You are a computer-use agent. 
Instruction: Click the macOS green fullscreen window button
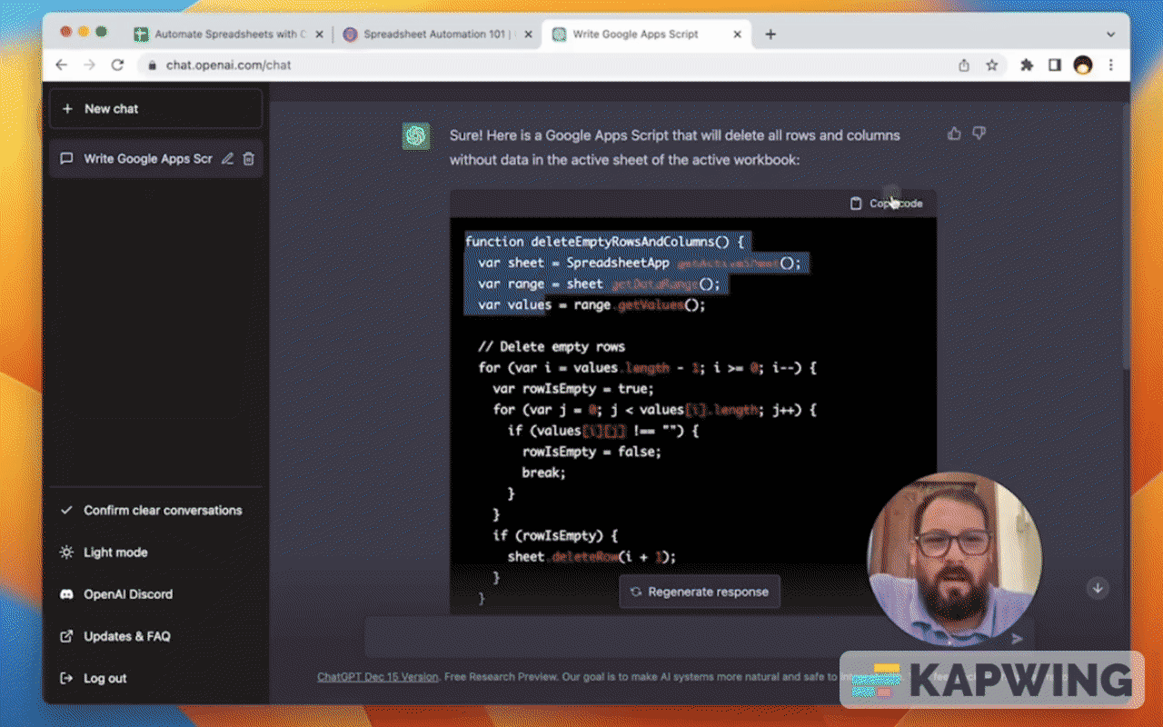[x=102, y=32]
